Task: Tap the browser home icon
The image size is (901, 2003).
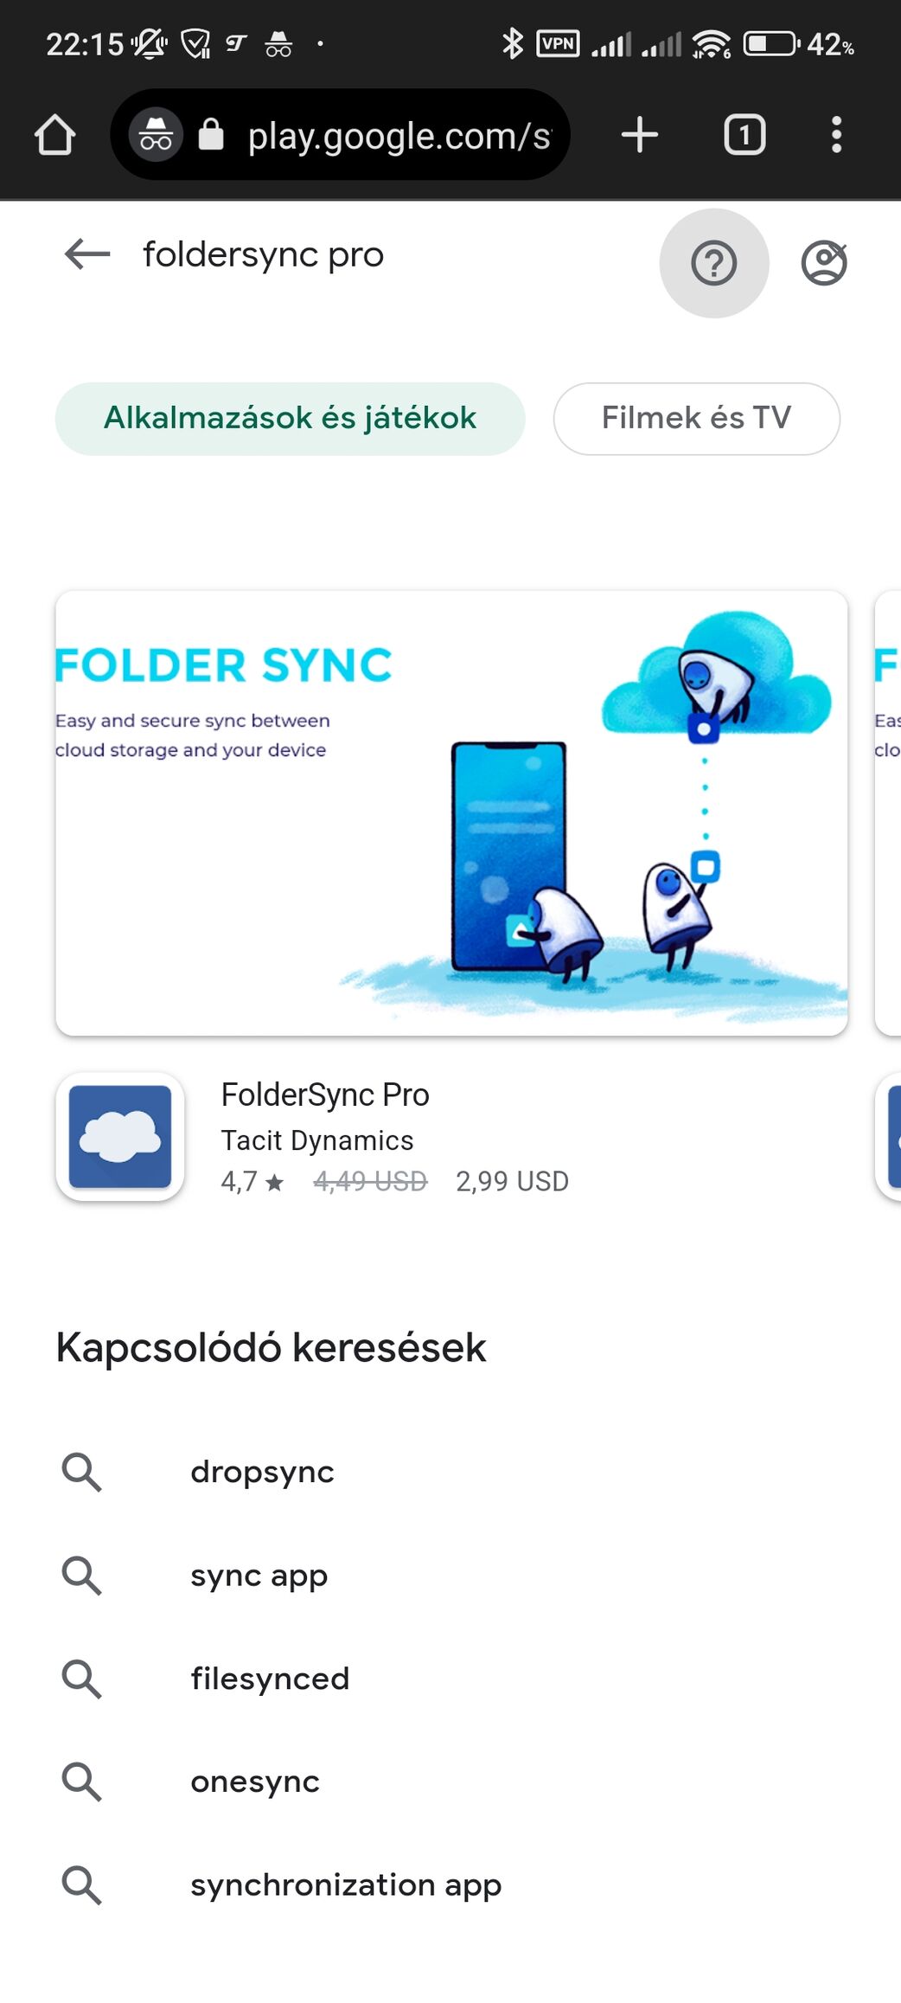Action: pyautogui.click(x=54, y=135)
